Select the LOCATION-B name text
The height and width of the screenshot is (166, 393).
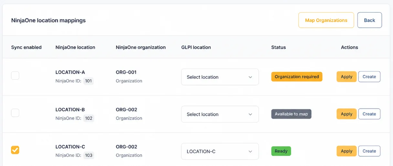pyautogui.click(x=70, y=109)
